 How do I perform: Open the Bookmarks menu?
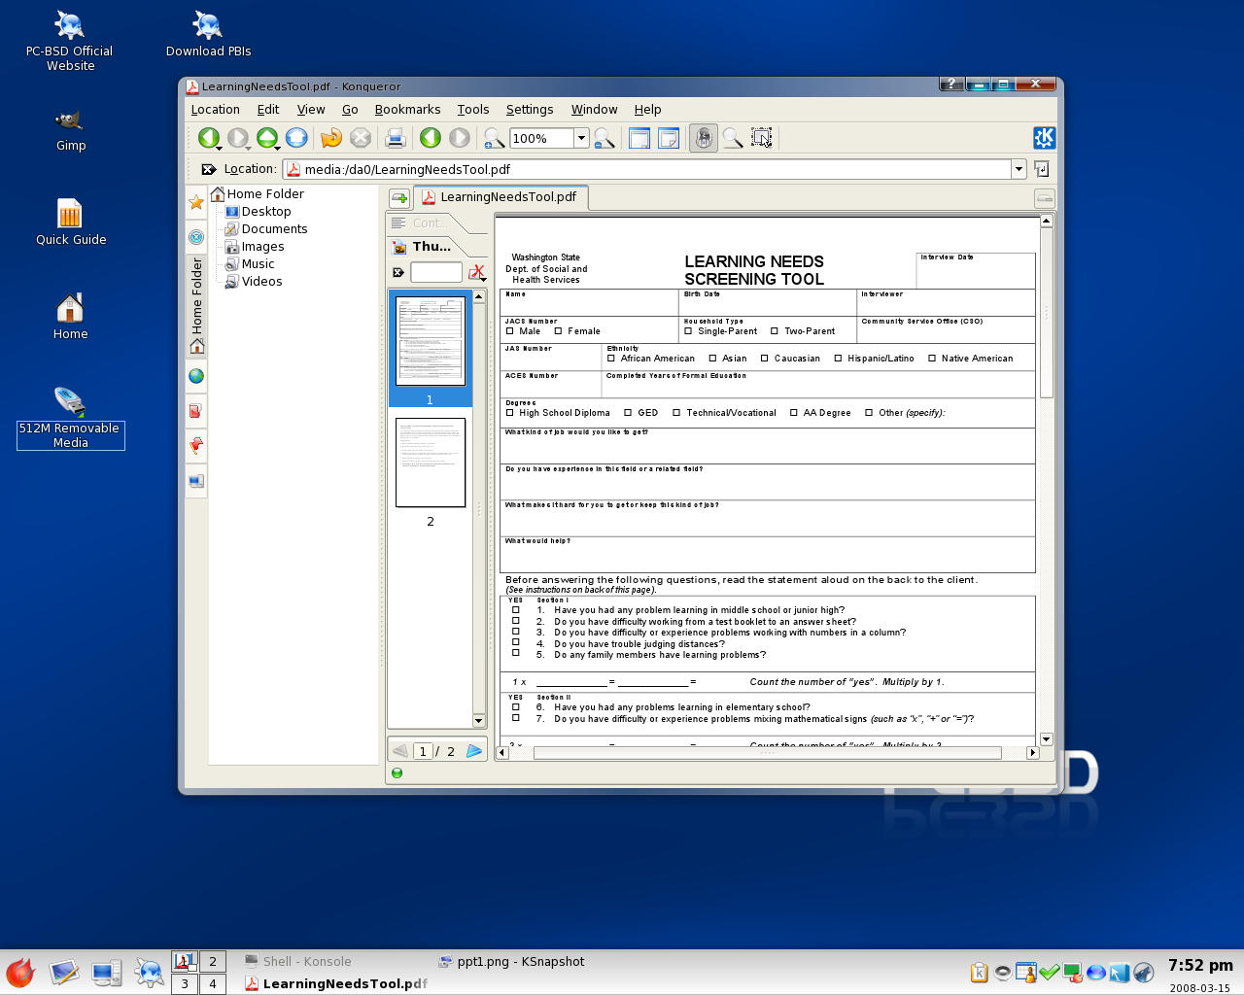(x=408, y=110)
